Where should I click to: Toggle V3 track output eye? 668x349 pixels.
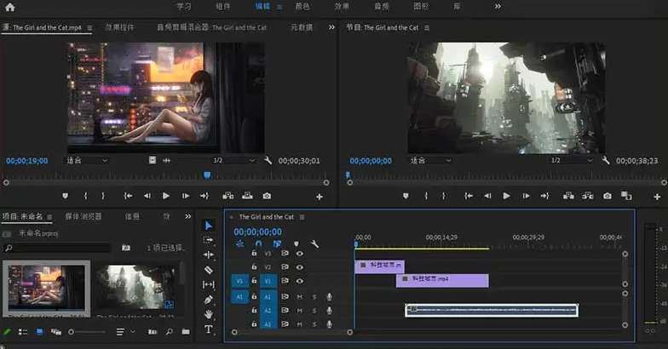[x=300, y=254]
